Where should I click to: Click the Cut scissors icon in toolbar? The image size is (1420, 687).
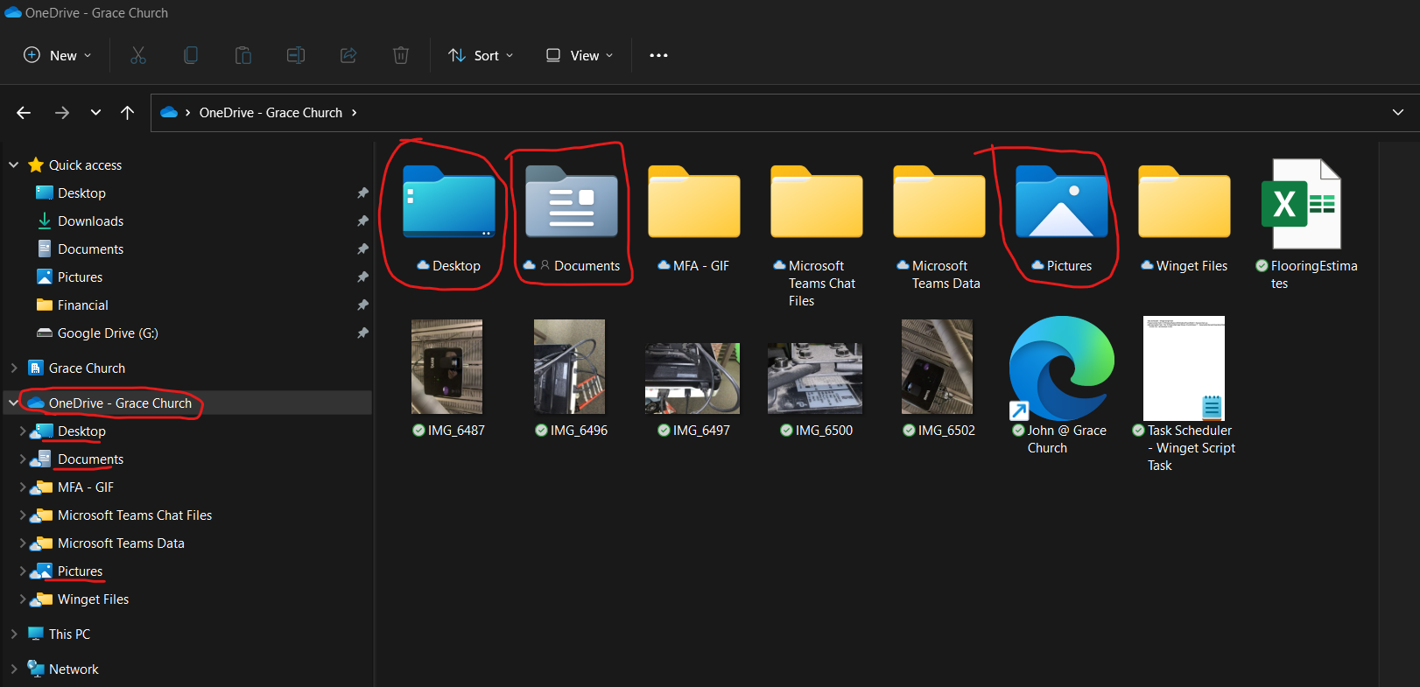(138, 55)
